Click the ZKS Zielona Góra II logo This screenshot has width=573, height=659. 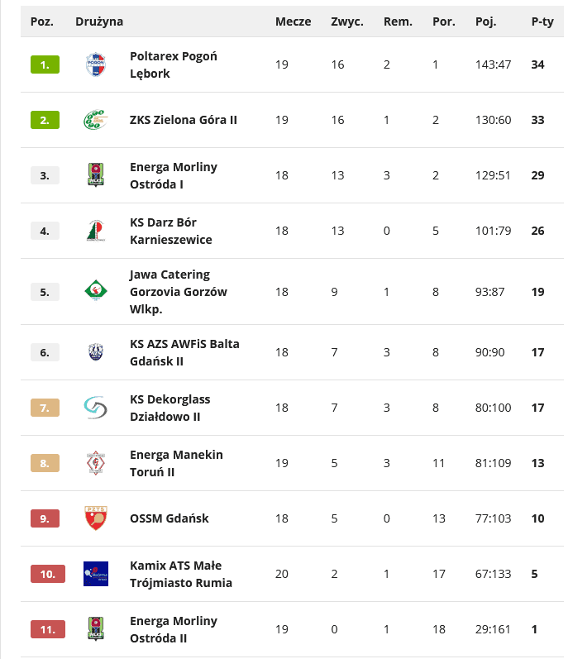96,120
